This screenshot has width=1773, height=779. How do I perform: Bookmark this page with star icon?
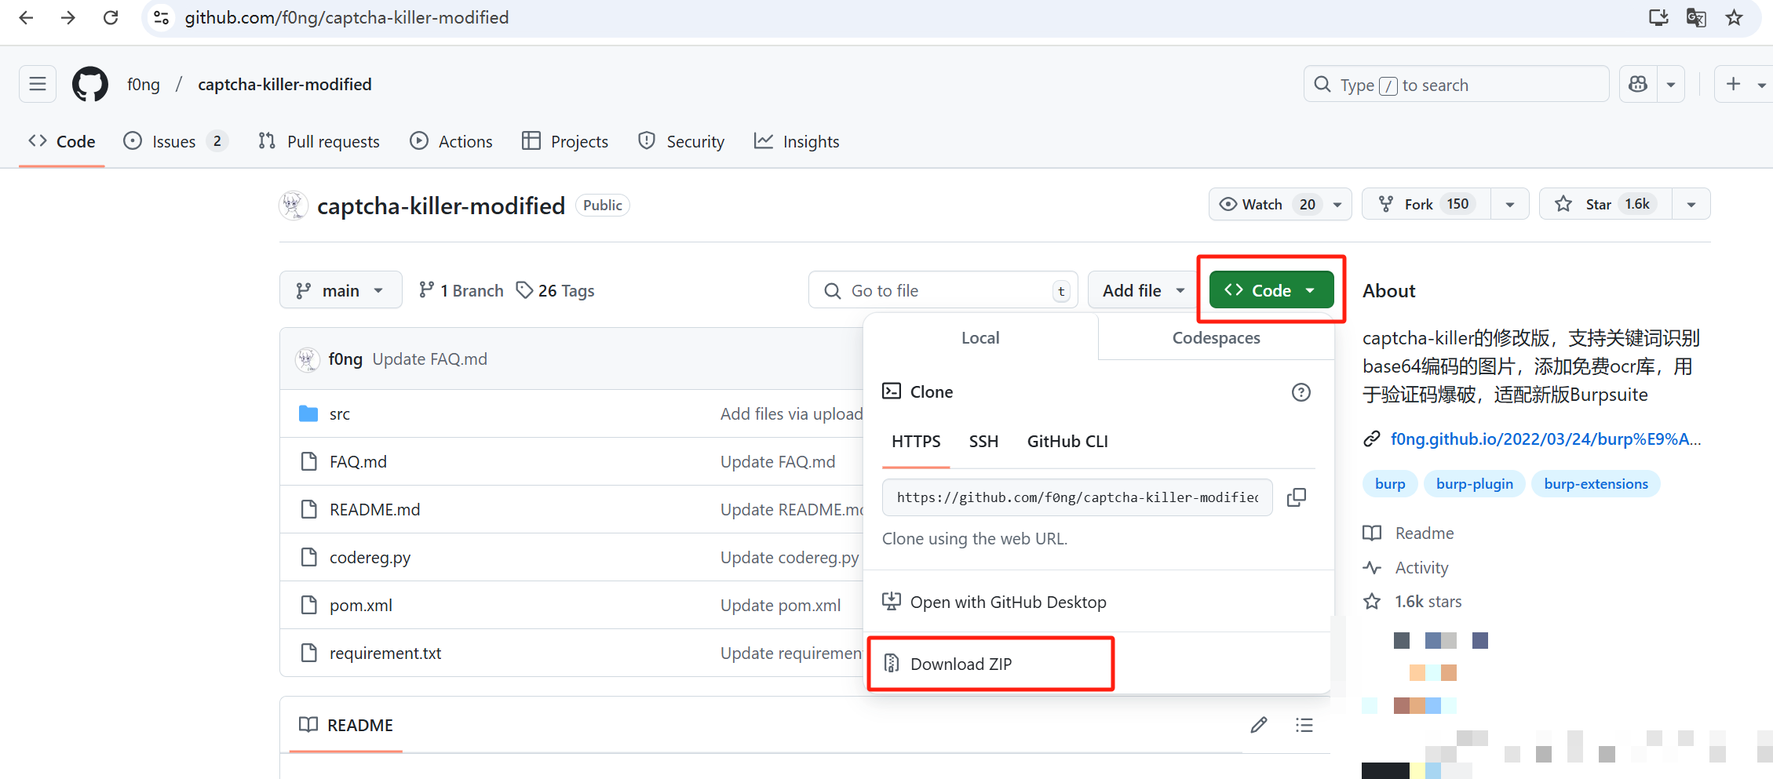[x=1735, y=17]
